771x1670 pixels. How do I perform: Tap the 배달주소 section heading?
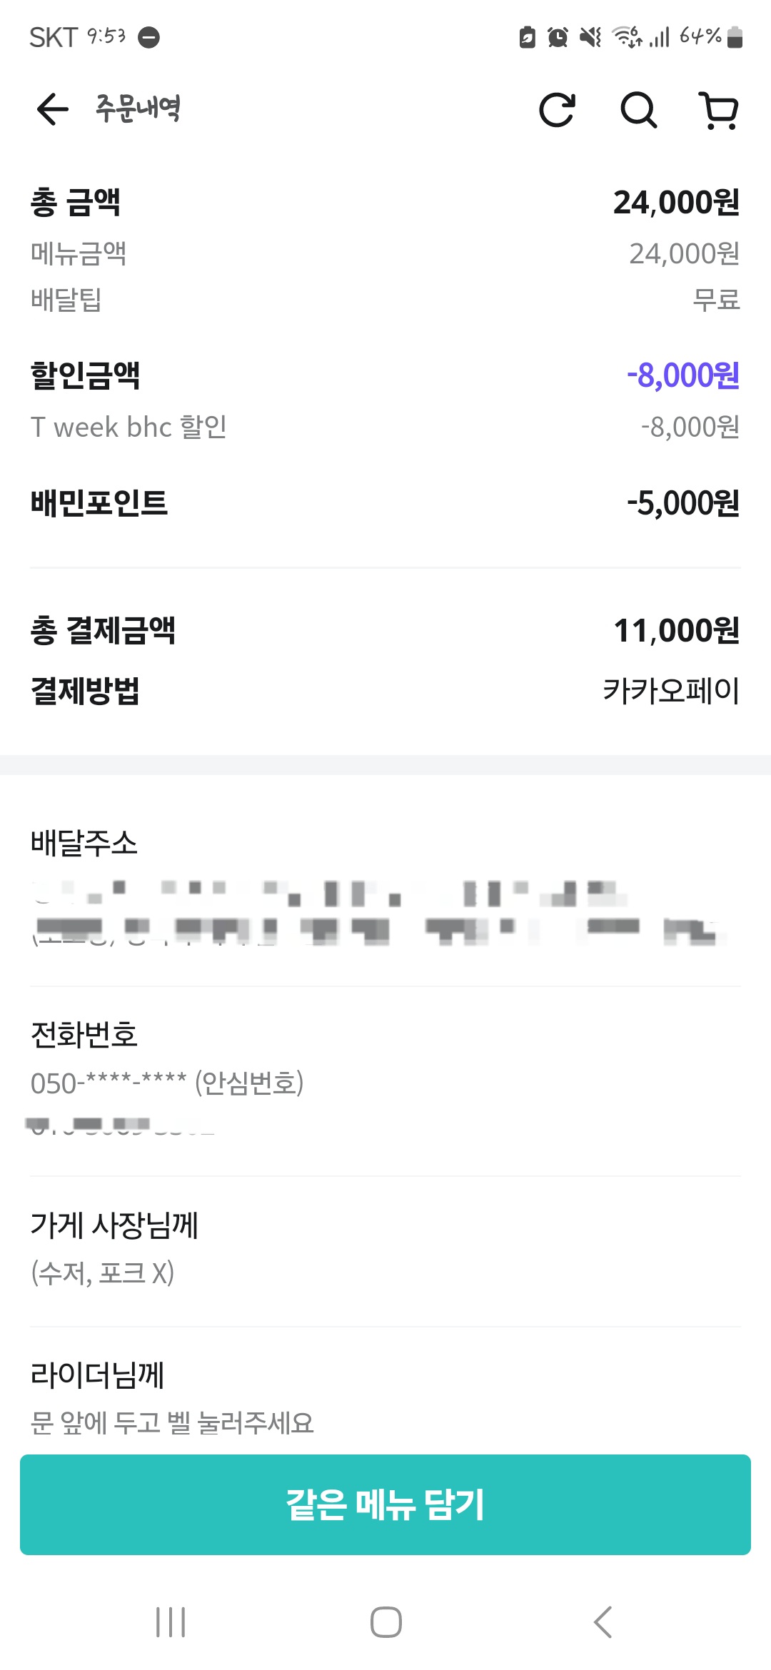click(84, 843)
